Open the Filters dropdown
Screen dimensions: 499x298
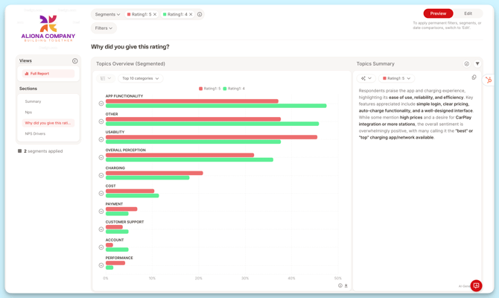coord(104,28)
